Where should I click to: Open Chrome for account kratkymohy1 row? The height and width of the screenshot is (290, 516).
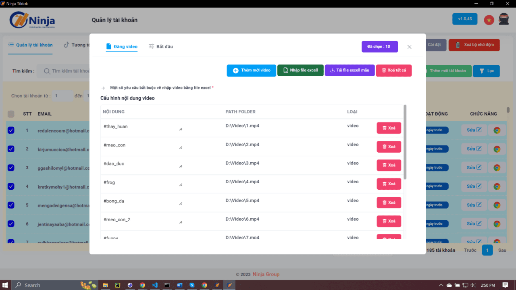pos(497,186)
